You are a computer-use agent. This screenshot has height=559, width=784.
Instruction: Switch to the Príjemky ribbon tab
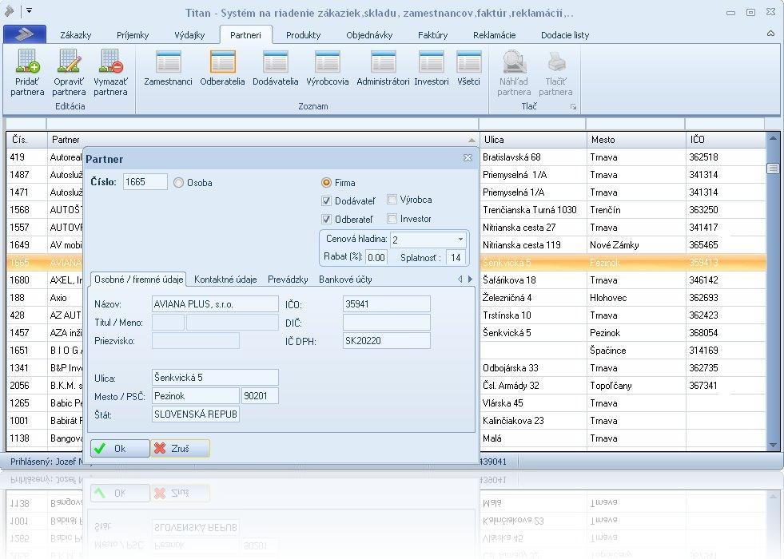[133, 35]
